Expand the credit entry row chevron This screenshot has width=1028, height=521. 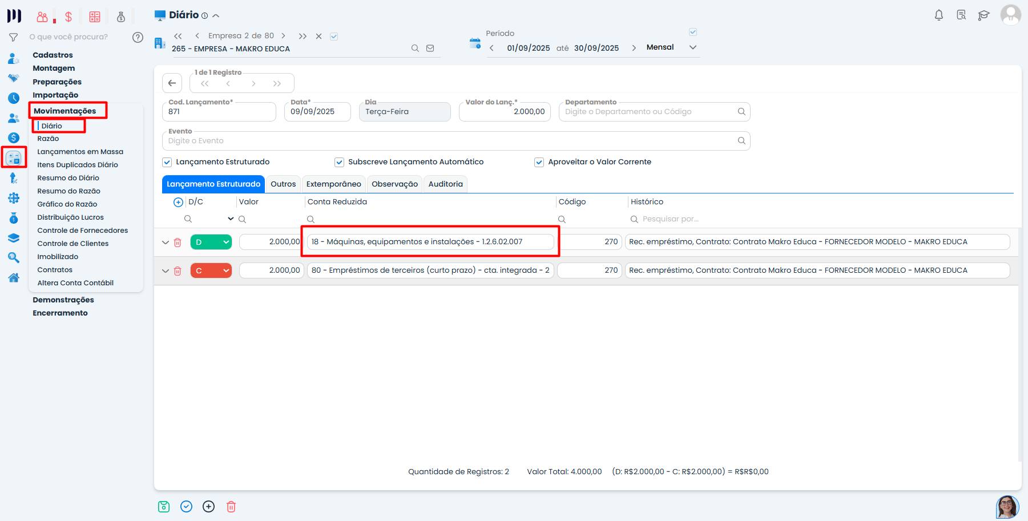coord(166,271)
